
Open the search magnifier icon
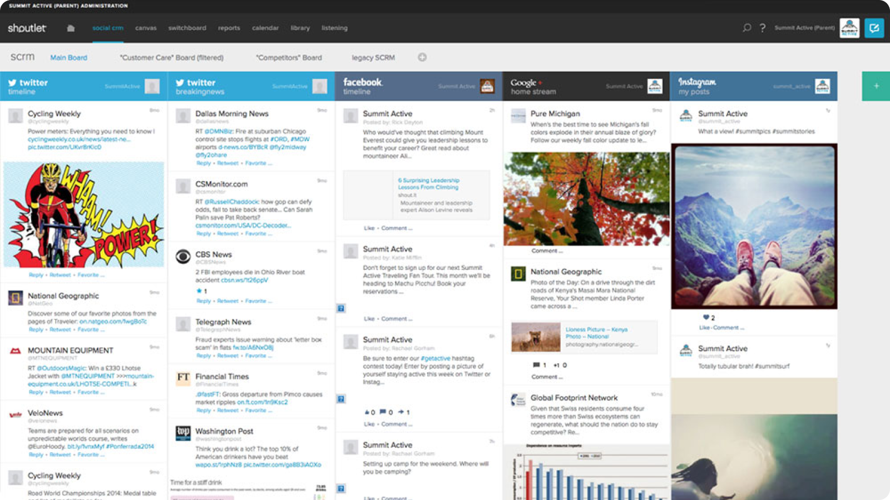click(x=746, y=28)
